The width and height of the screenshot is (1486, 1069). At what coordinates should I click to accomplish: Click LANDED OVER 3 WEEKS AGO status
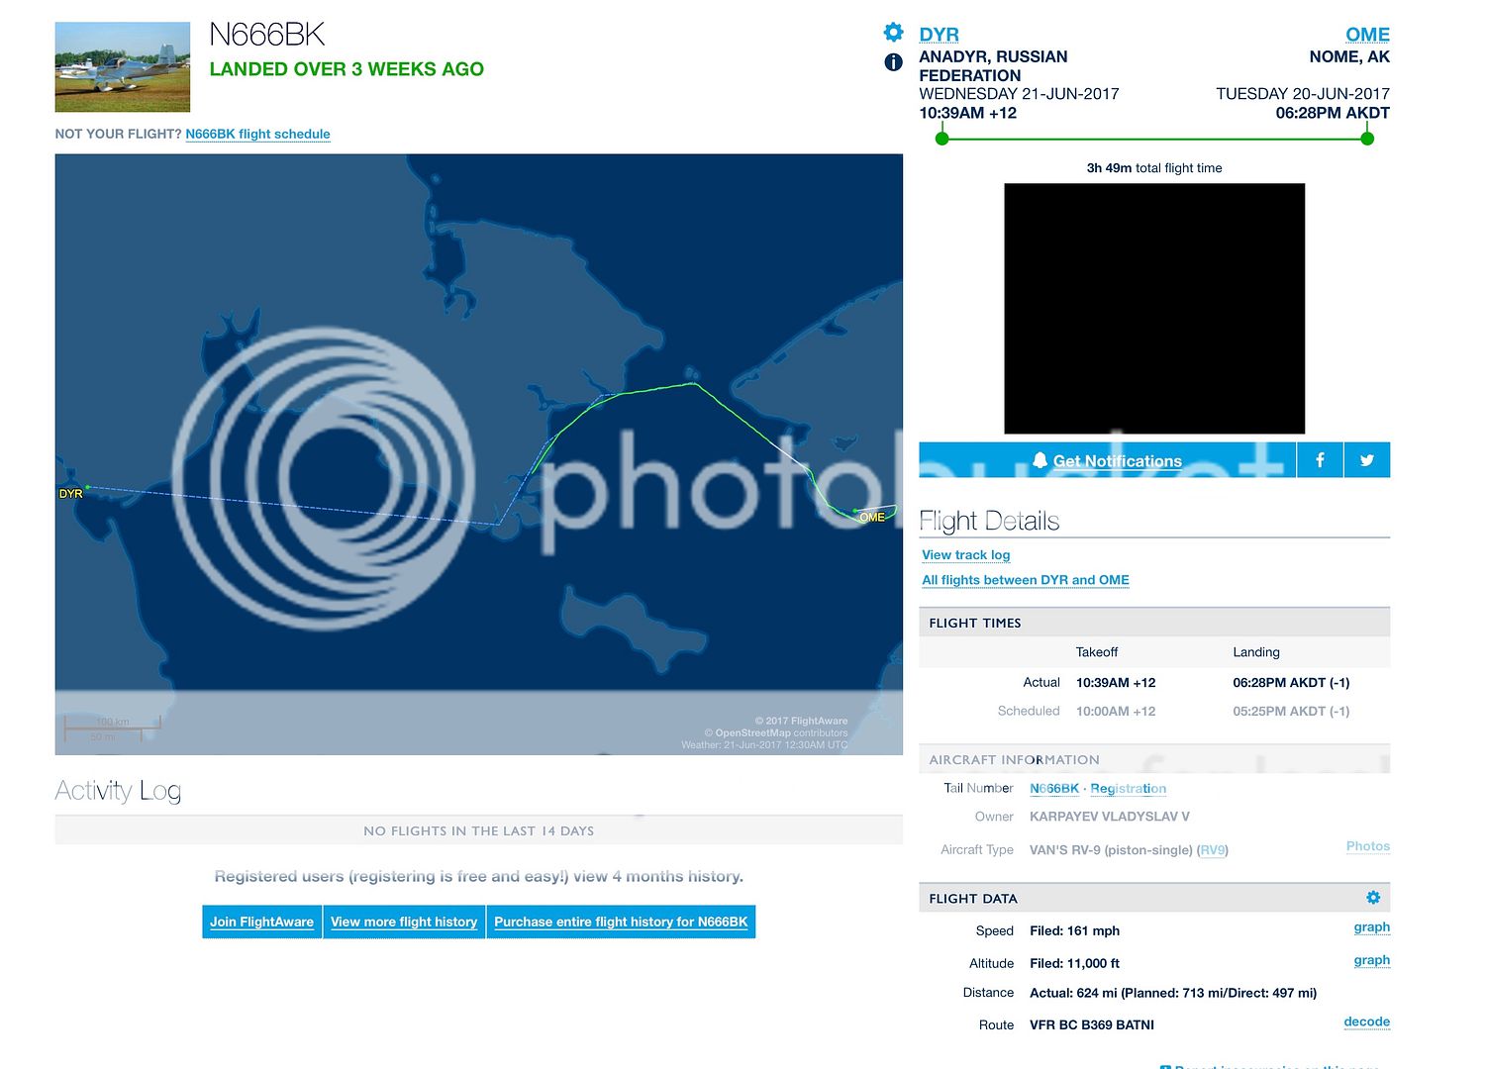[347, 69]
